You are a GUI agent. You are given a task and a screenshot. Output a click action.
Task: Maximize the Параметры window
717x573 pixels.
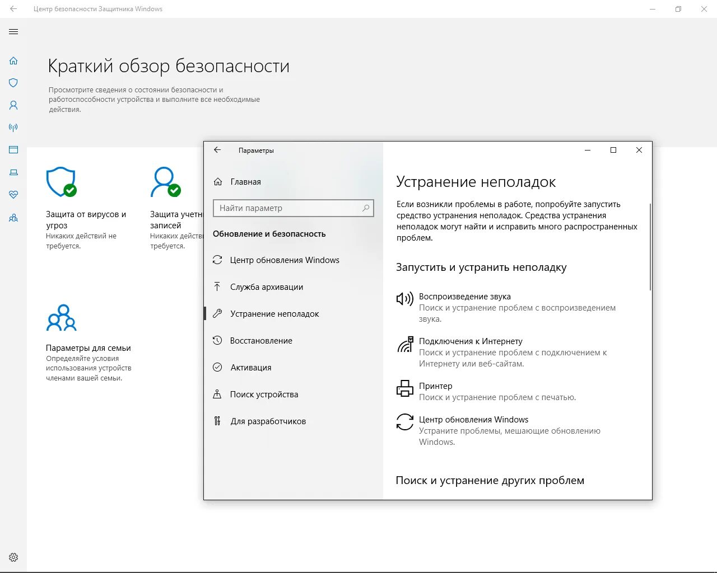point(613,150)
